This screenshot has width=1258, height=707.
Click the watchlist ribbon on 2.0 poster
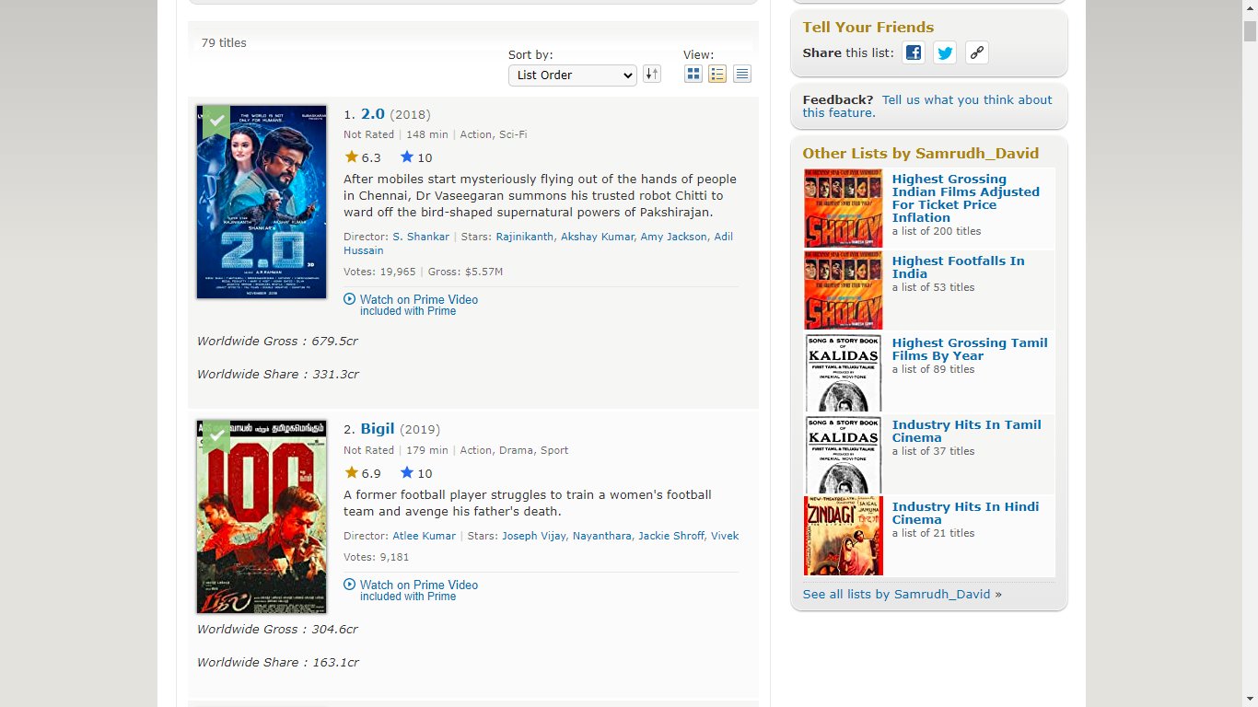(216, 121)
